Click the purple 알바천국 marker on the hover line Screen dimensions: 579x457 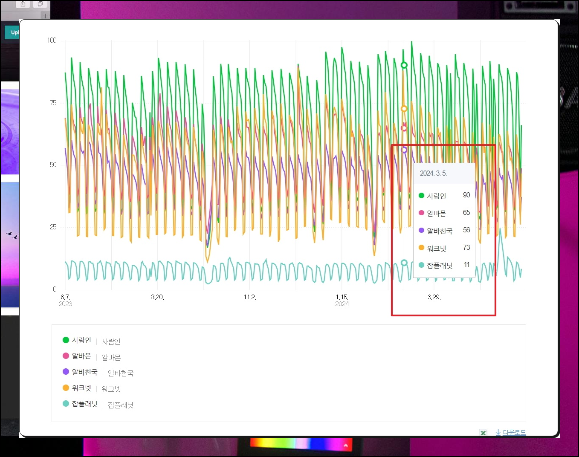click(404, 150)
